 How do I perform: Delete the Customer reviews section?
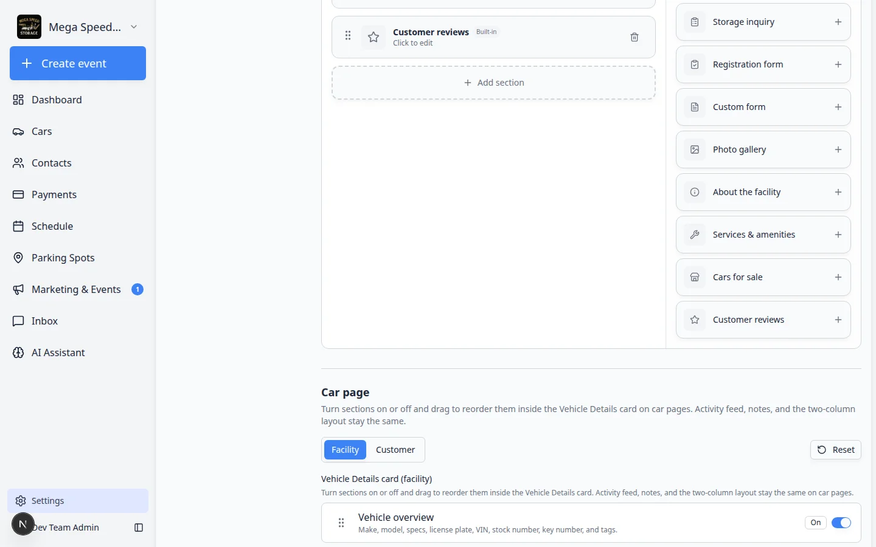coord(634,37)
